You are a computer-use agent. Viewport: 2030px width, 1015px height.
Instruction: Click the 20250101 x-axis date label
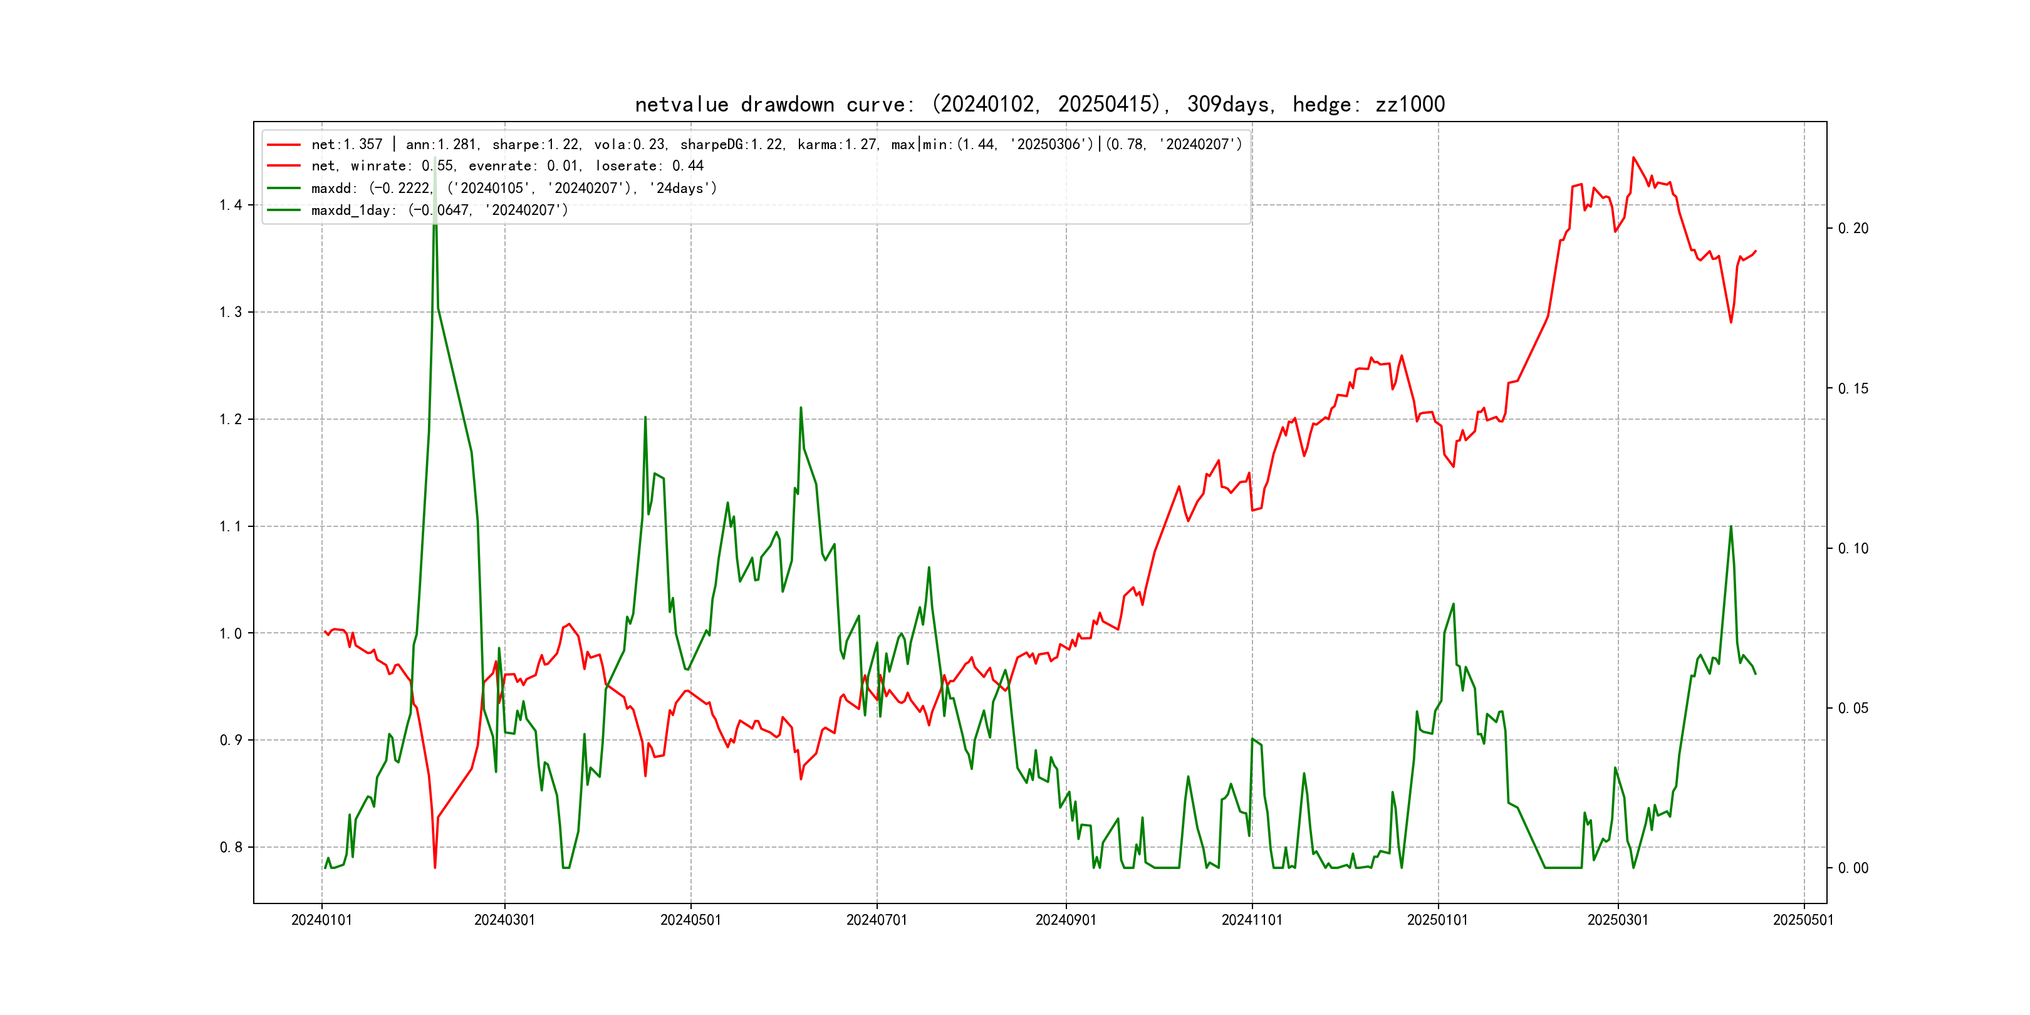[1437, 920]
